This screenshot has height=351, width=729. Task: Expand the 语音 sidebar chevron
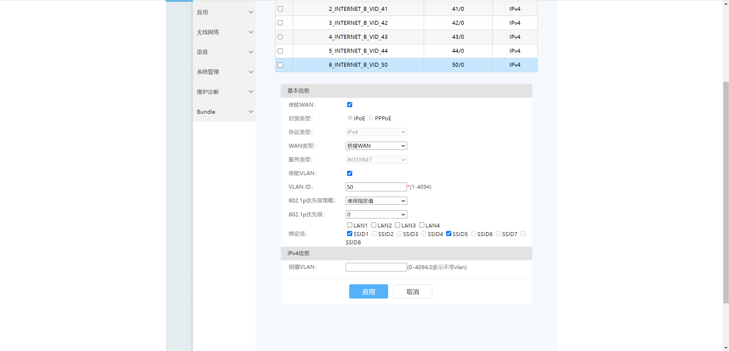coord(251,52)
